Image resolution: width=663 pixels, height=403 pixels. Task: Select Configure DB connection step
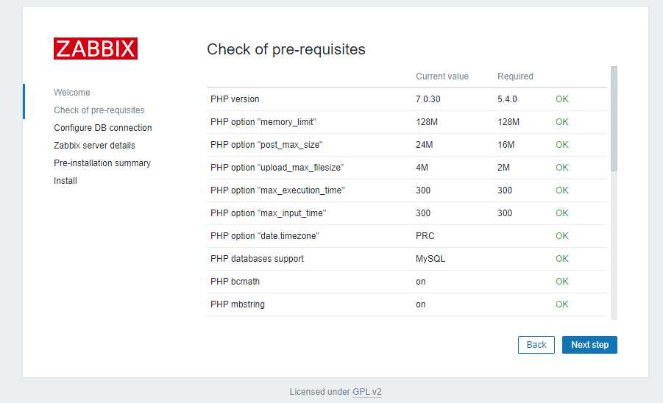(103, 127)
